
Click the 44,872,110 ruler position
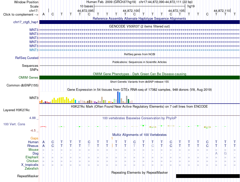pyautogui.click(x=222, y=11)
